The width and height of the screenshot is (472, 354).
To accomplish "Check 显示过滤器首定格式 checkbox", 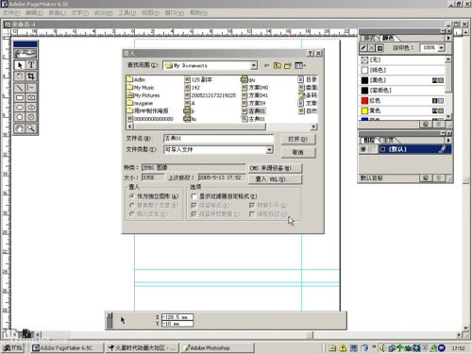I will [194, 196].
